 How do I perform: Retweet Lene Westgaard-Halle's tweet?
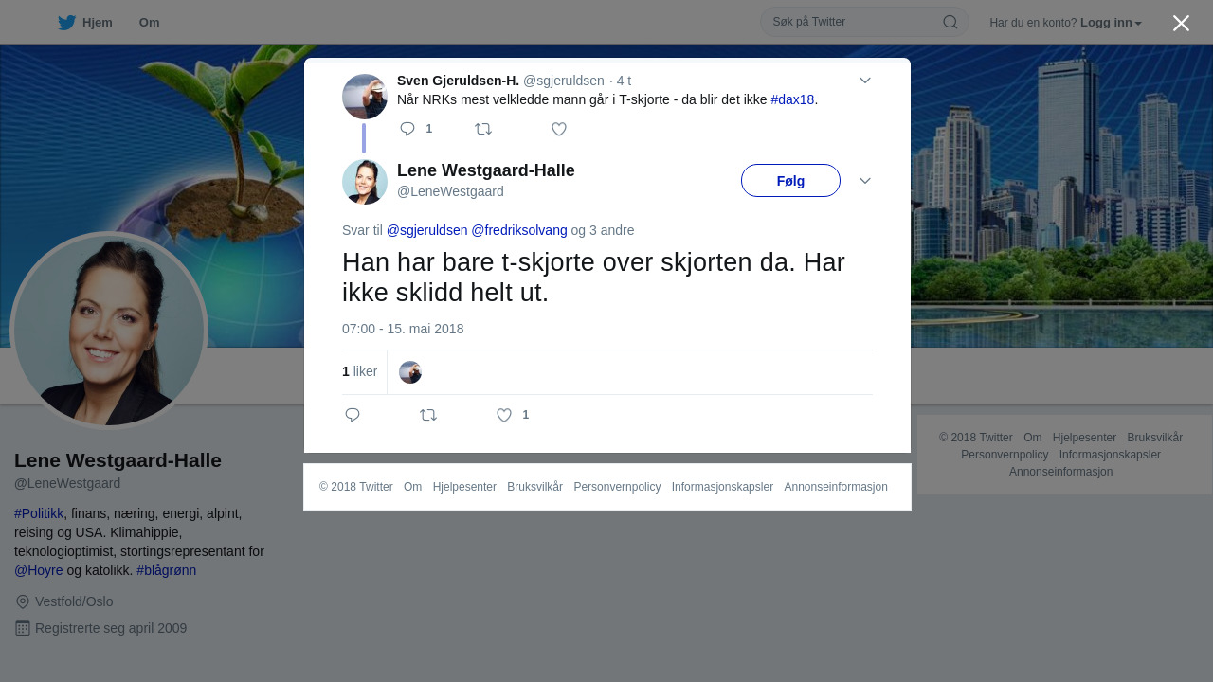coord(428,415)
